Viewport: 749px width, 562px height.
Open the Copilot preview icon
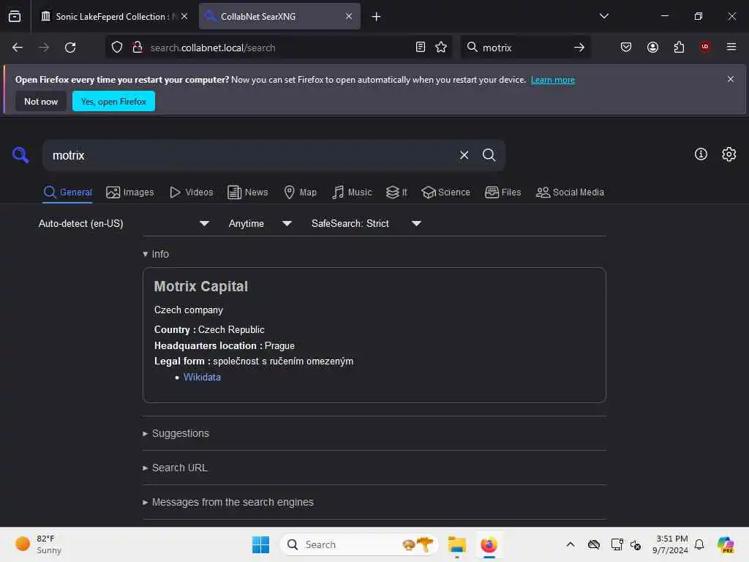point(726,544)
